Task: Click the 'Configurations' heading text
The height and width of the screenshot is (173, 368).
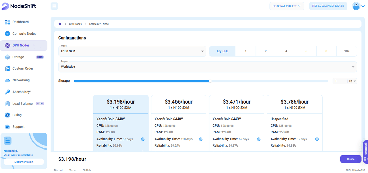Action: tap(72, 38)
